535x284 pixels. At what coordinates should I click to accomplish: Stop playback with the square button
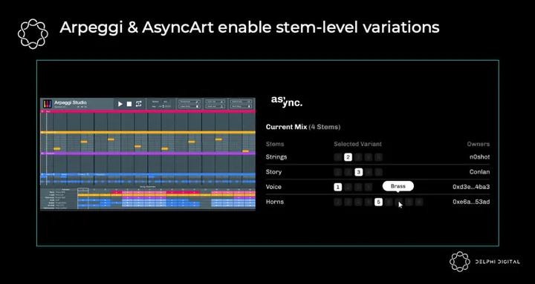click(129, 104)
